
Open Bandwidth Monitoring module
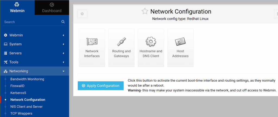tap(27, 79)
